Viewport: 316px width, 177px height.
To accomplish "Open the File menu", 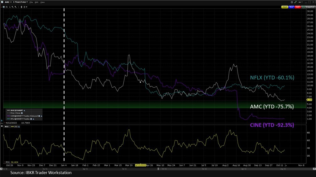I will [x=31, y=2].
